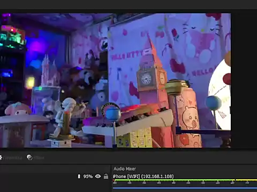Click the 95% battery level text

pyautogui.click(x=88, y=177)
